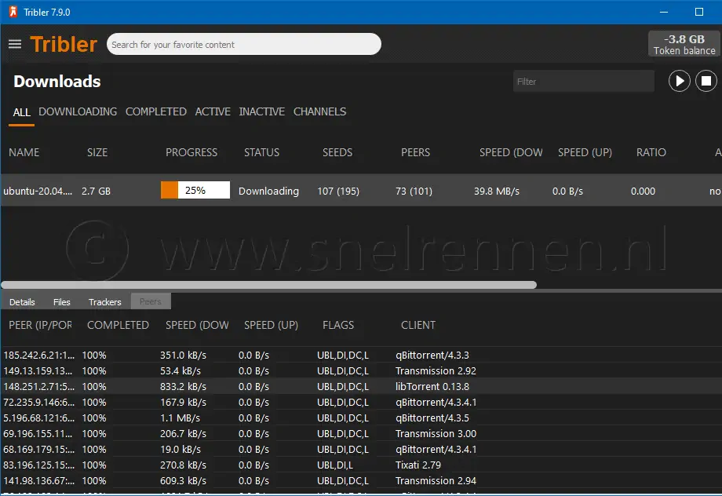Sort peers by CLIENT column
Image resolution: width=722 pixels, height=496 pixels.
pyautogui.click(x=418, y=325)
